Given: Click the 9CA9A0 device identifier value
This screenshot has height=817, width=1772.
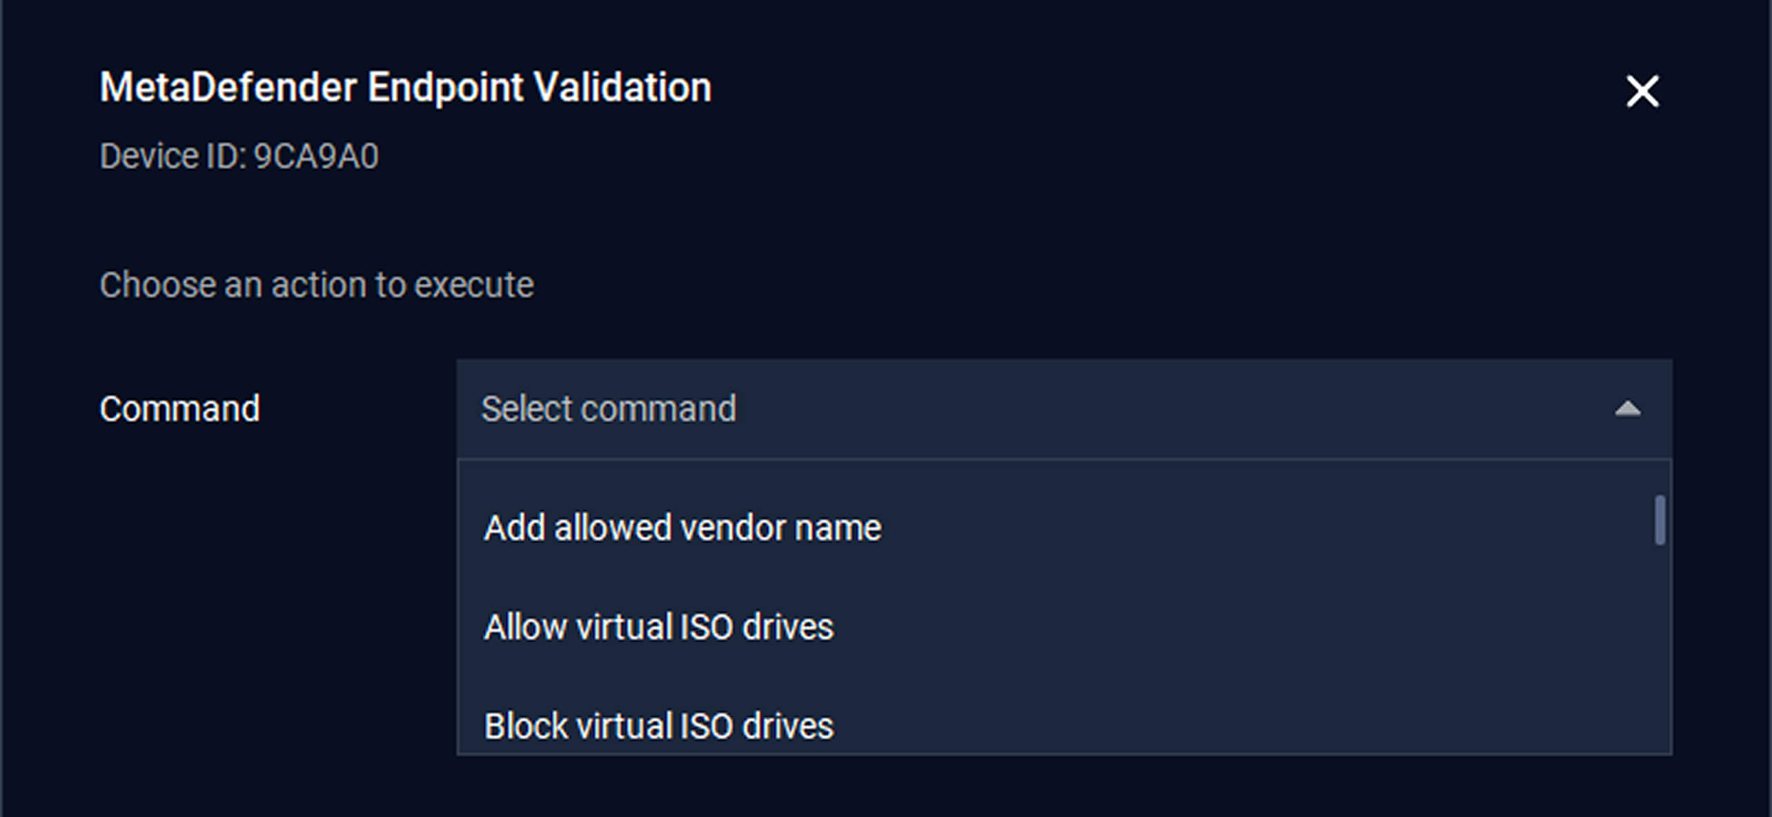Looking at the screenshot, I should (x=316, y=157).
